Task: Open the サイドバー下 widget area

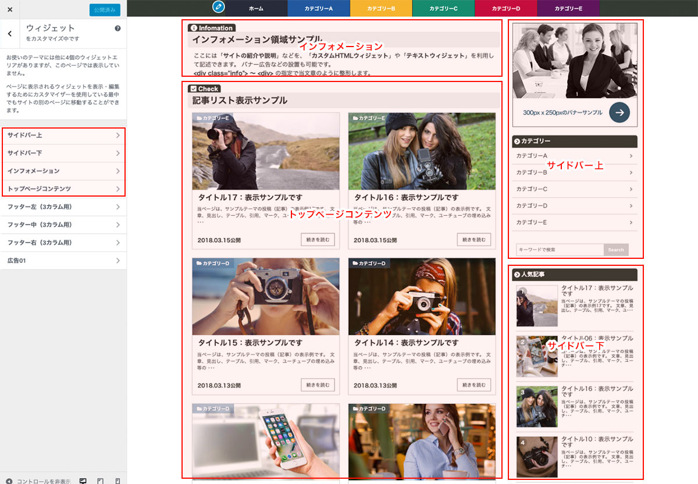Action: (x=63, y=154)
